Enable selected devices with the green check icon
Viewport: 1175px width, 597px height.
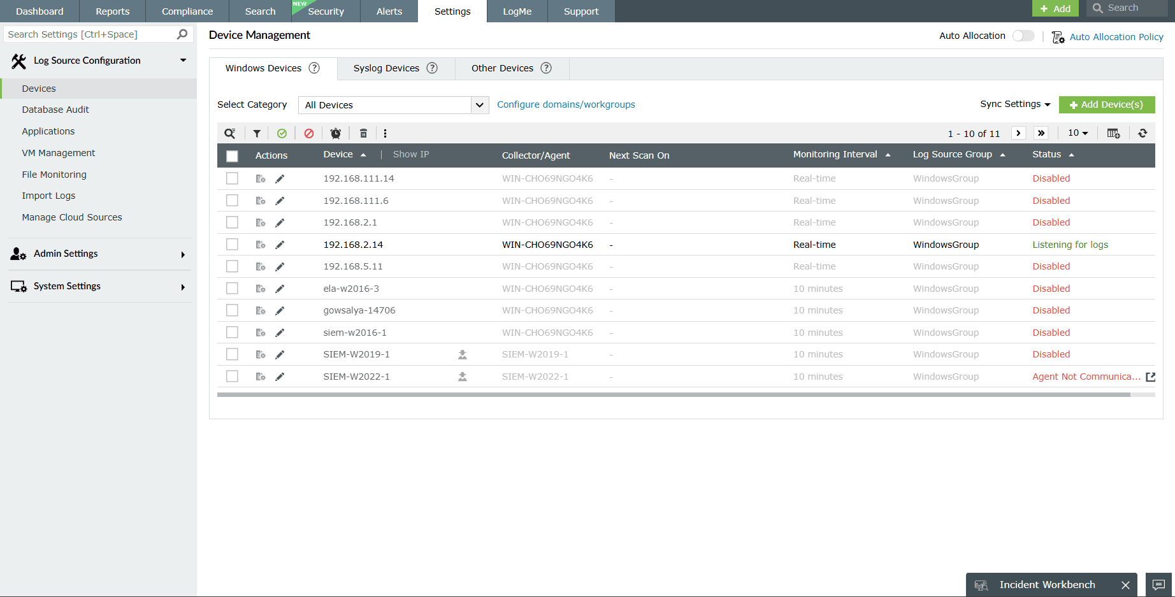283,133
